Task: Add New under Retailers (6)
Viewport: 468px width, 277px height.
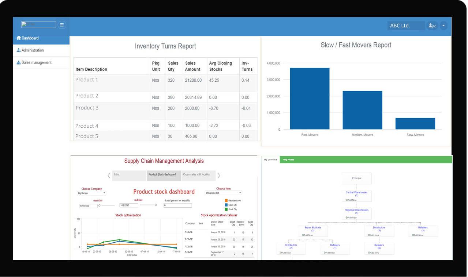Action: coord(373,253)
